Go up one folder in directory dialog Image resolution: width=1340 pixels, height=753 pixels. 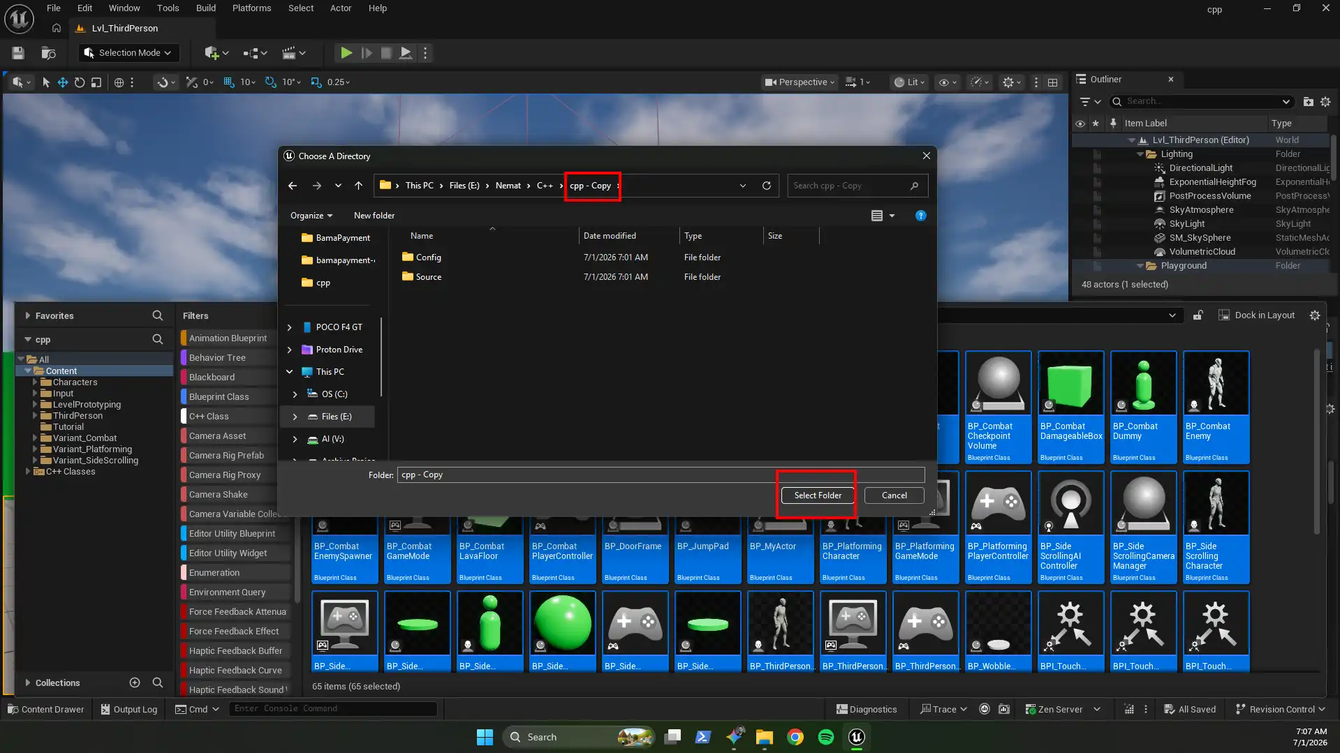pos(358,186)
